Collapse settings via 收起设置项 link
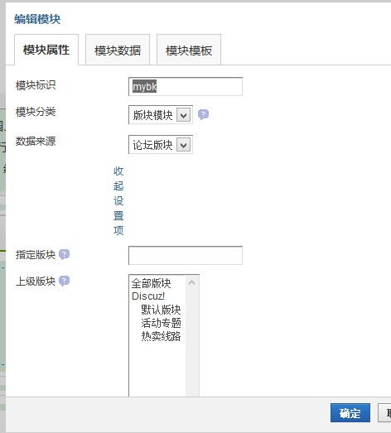Viewport: 391px width, 433px height. (x=118, y=200)
